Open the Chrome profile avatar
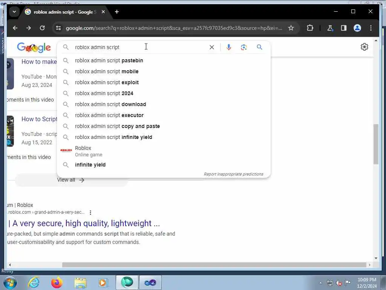Viewport: 386px width, 290px height. 357,28
